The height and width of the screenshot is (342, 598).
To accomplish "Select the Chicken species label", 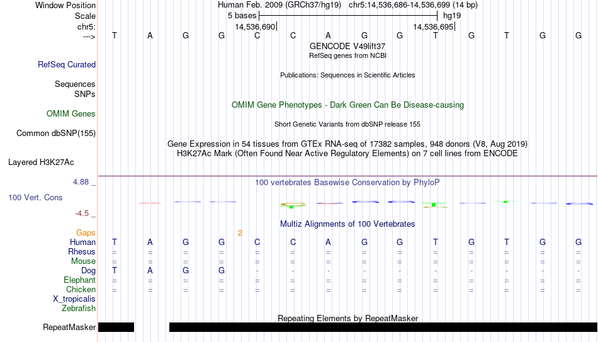I will pos(81,289).
